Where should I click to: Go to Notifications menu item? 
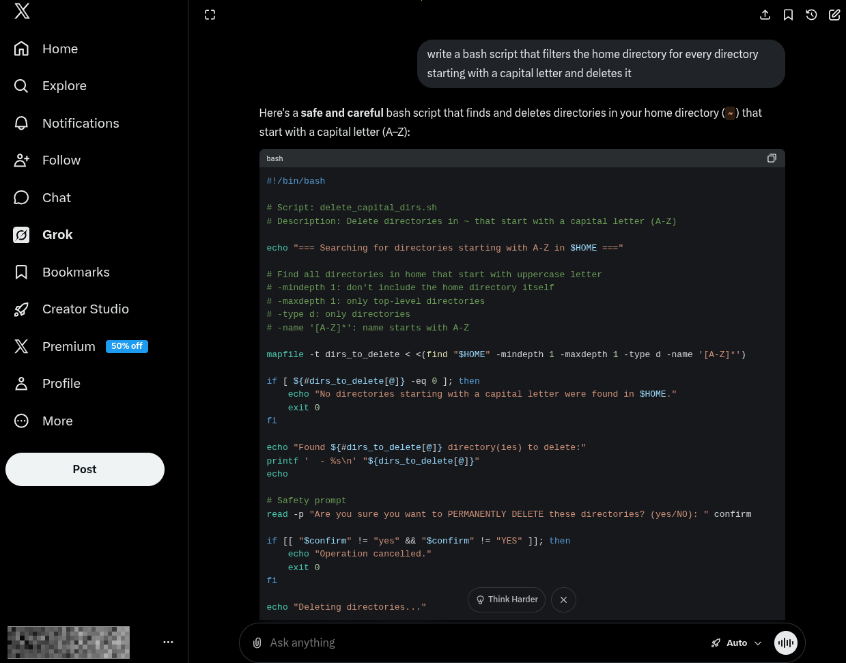click(81, 123)
